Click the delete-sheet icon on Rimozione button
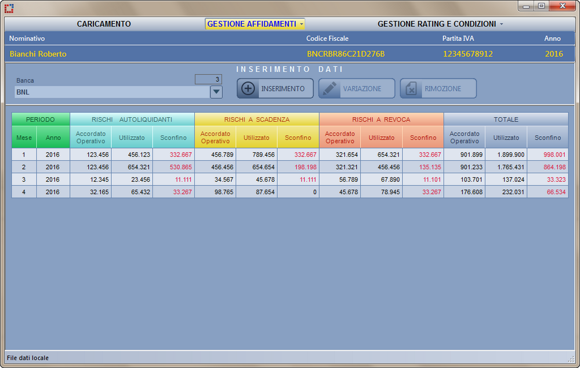This screenshot has height=368, width=580. pos(411,89)
